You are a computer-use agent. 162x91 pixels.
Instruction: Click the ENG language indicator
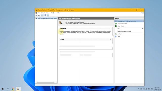pos(152,89)
